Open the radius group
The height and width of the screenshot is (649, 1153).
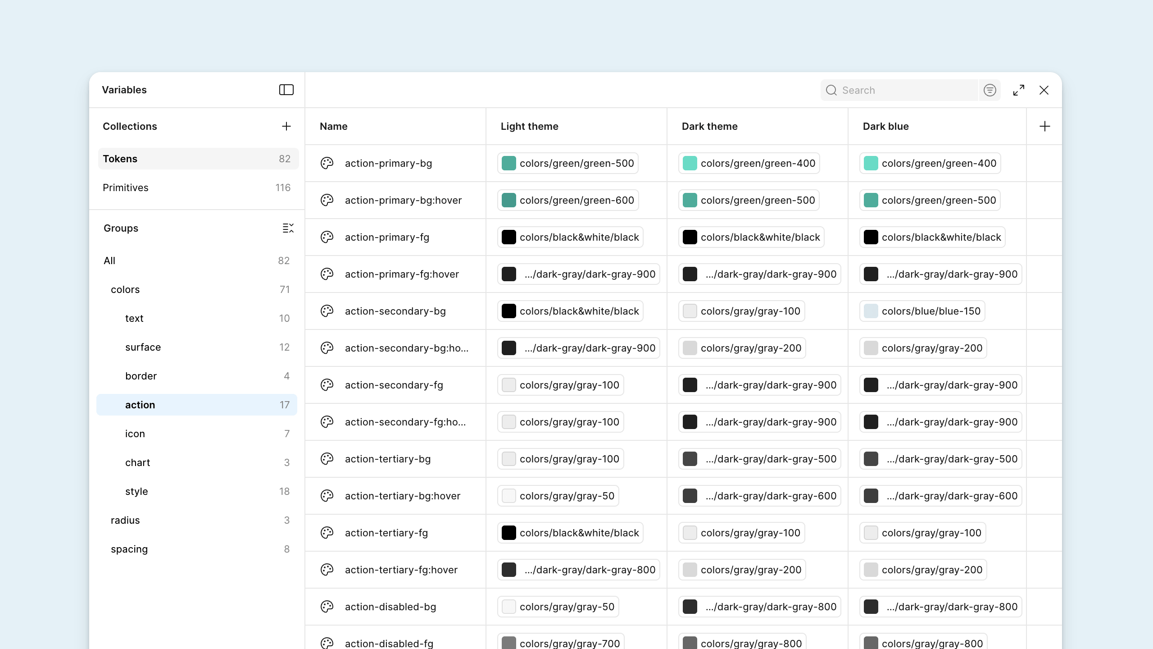tap(125, 520)
